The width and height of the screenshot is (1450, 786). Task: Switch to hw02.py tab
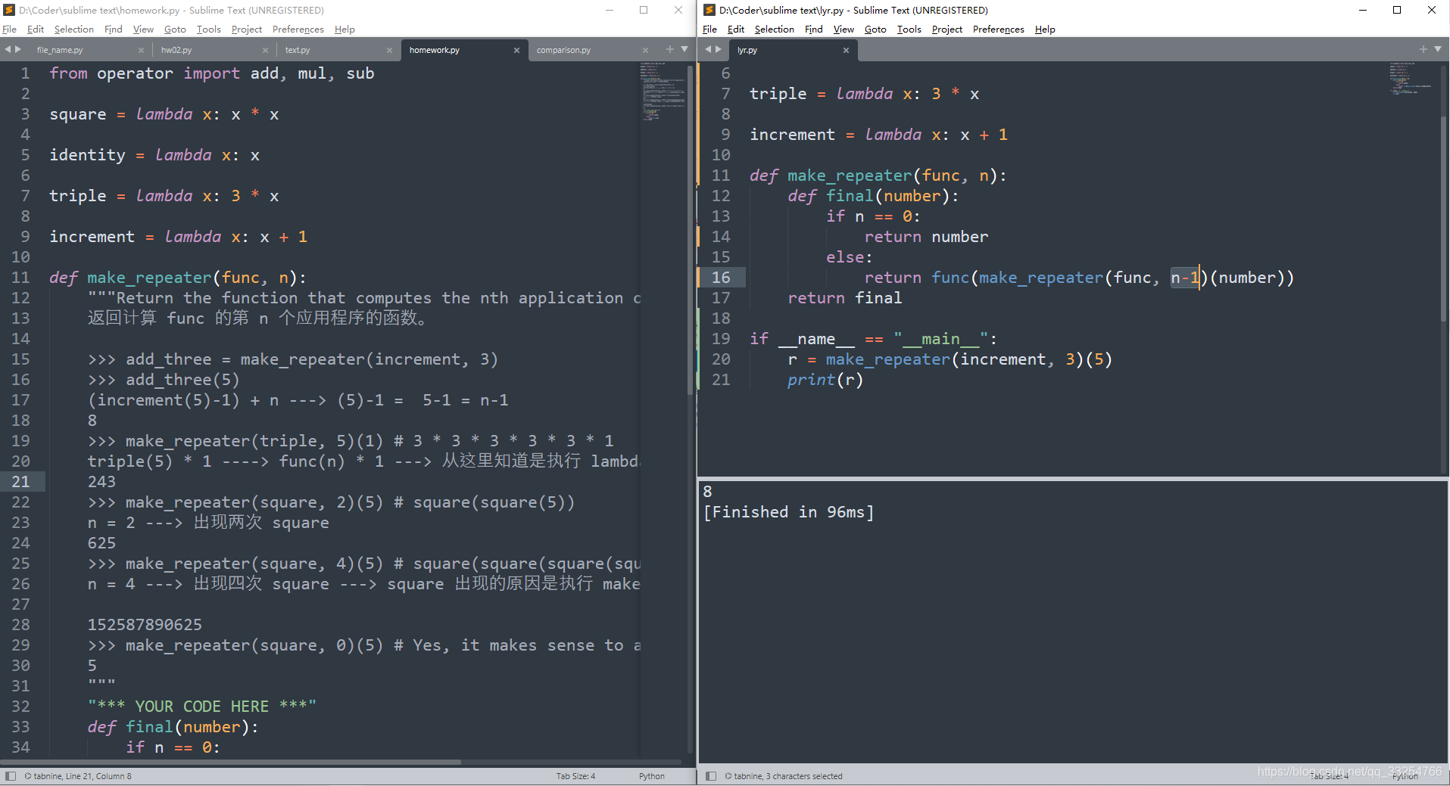click(x=214, y=50)
